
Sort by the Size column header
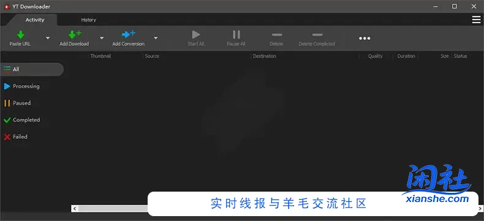pyautogui.click(x=445, y=56)
